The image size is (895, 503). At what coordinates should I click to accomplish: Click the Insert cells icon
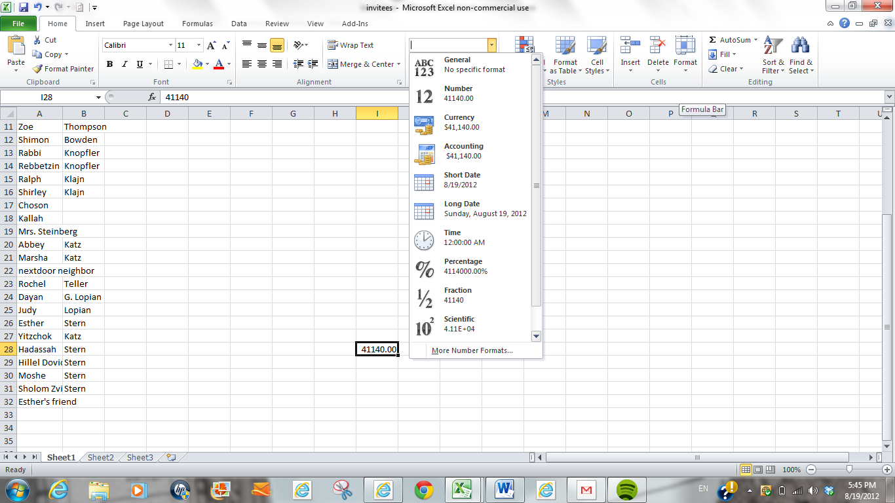630,46
